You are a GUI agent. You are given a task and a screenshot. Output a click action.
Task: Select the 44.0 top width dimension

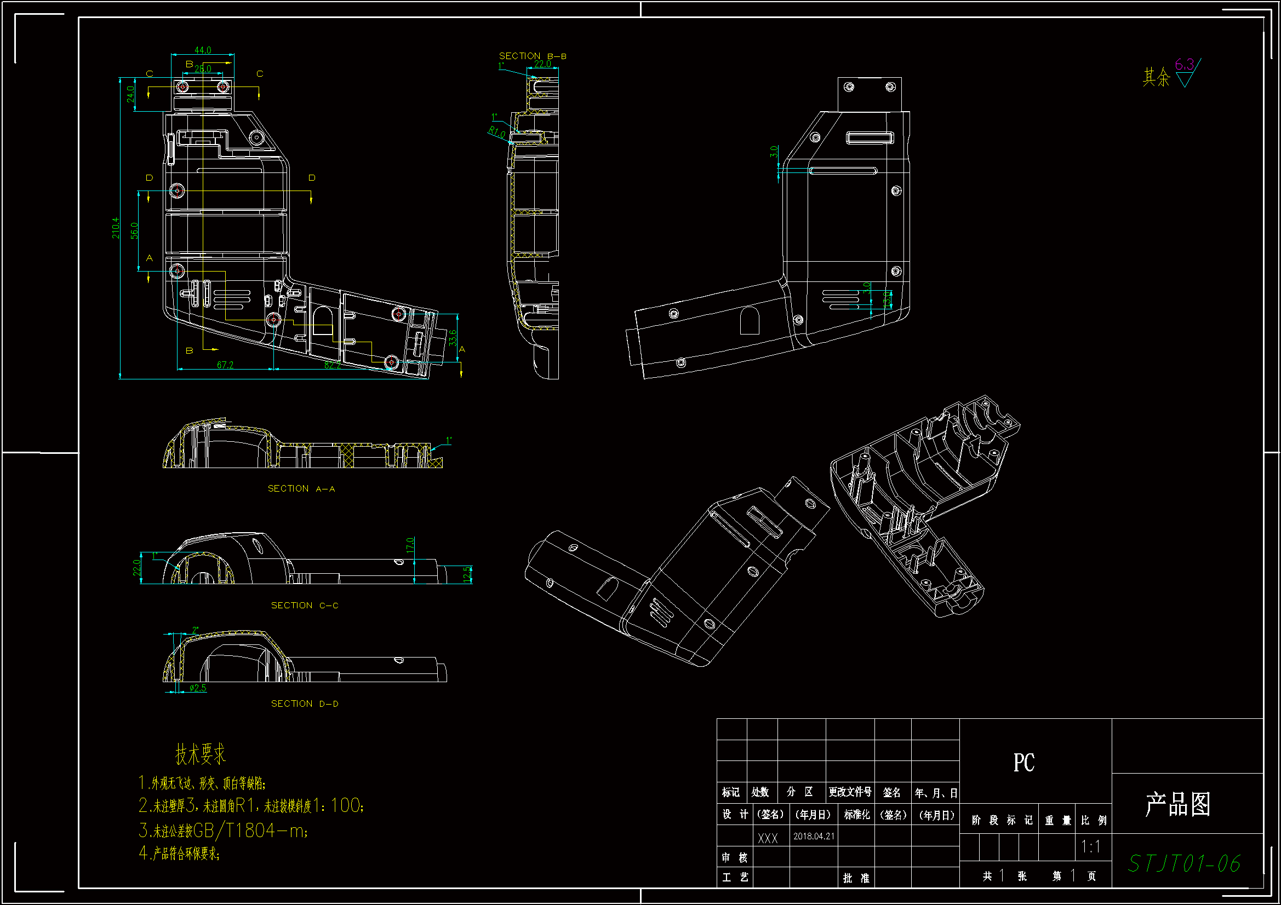tap(203, 50)
